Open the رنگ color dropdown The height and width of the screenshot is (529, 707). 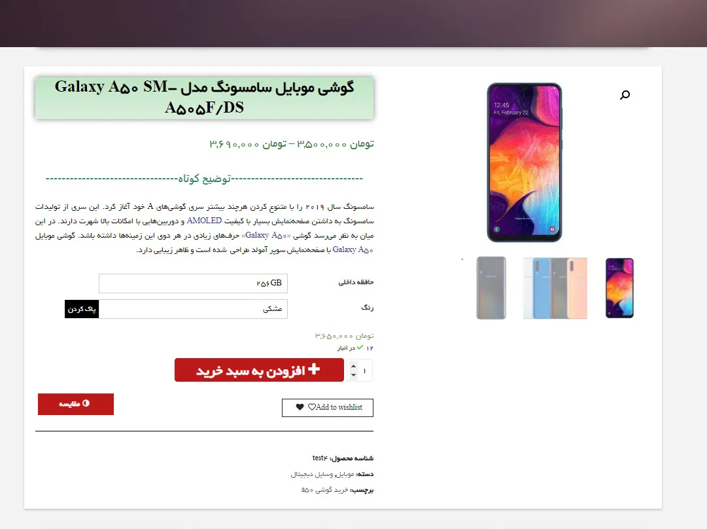pos(193,309)
